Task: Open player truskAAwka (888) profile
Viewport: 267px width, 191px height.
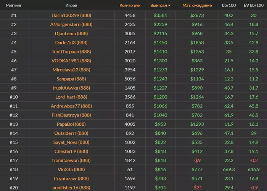Action: [71, 88]
